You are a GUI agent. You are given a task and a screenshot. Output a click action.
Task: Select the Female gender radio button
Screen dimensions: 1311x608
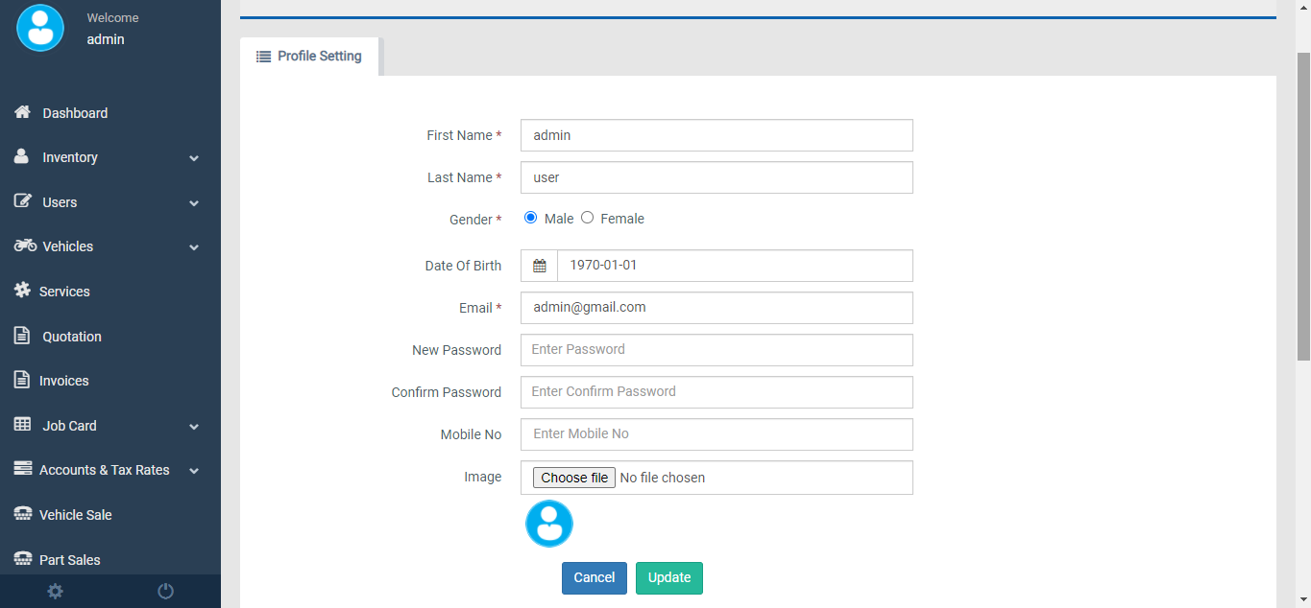click(587, 218)
